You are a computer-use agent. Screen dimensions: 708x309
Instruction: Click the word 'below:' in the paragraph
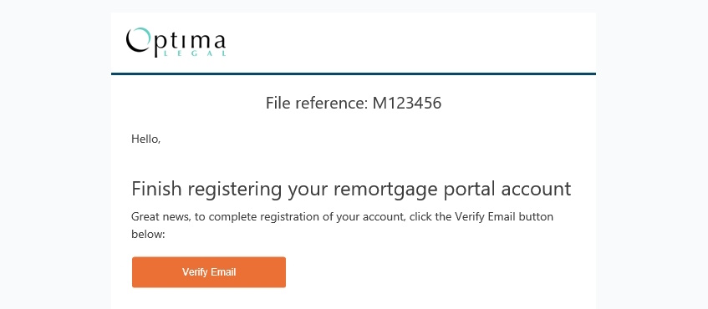coord(148,234)
